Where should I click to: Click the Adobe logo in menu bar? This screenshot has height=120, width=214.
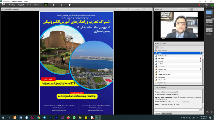(x=3, y=5)
